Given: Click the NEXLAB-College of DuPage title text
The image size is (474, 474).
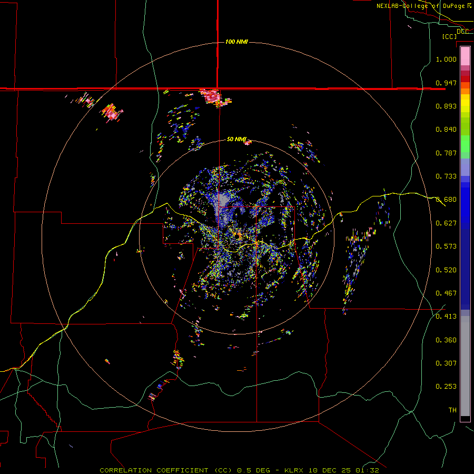Looking at the screenshot, I should 424,6.
